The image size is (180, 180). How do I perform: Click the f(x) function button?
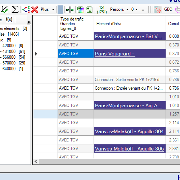point(9,19)
